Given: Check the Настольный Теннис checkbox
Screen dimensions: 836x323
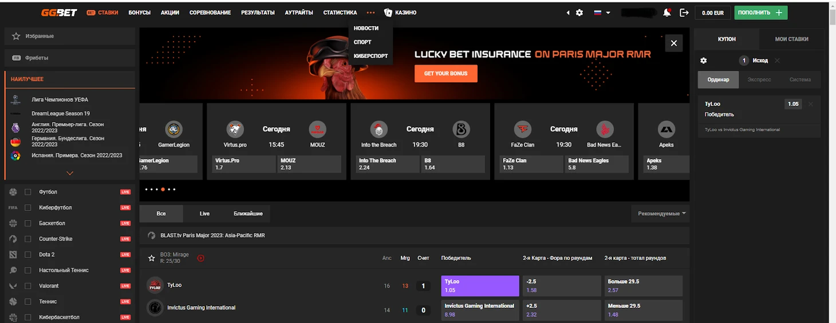Looking at the screenshot, I should pyautogui.click(x=28, y=270).
